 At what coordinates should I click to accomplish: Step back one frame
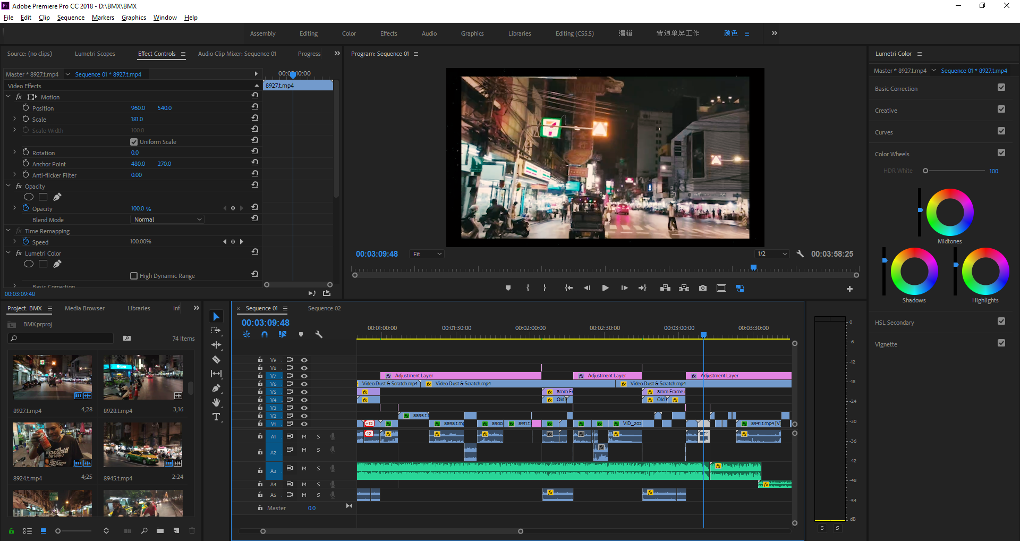click(587, 288)
